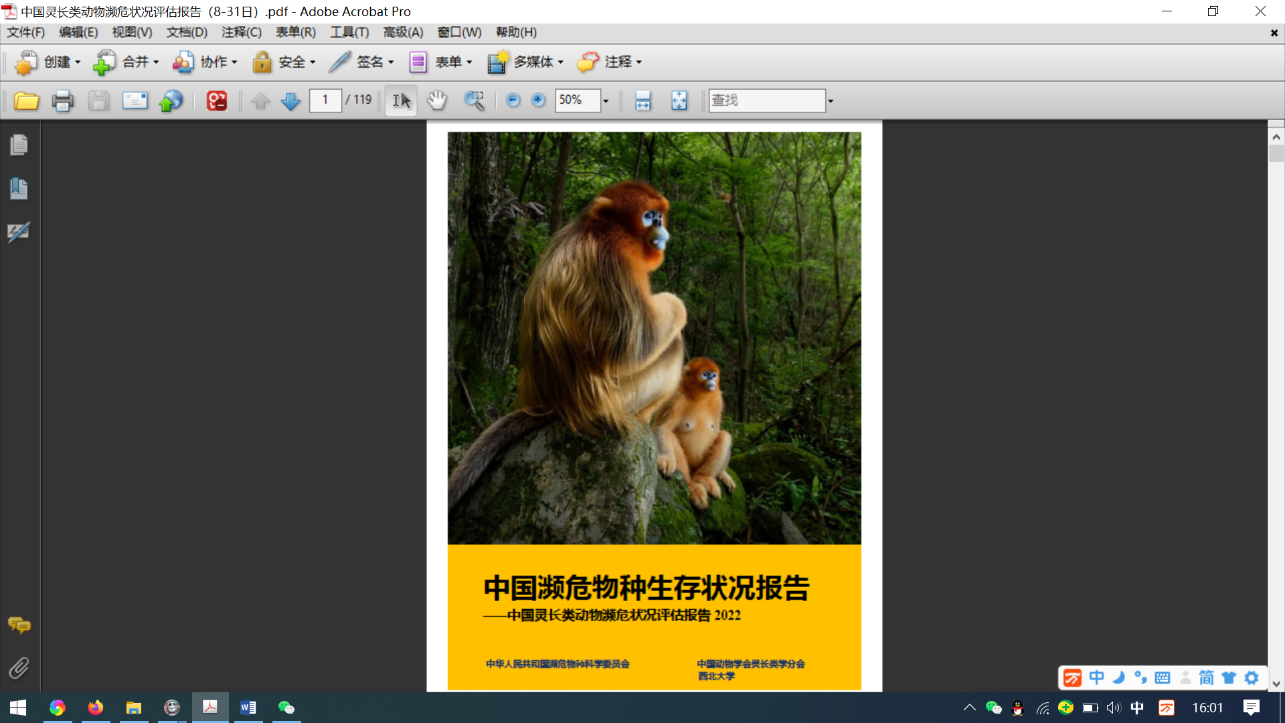1285x723 pixels.
Task: Expand the zoom percentage dropdown
Action: point(606,101)
